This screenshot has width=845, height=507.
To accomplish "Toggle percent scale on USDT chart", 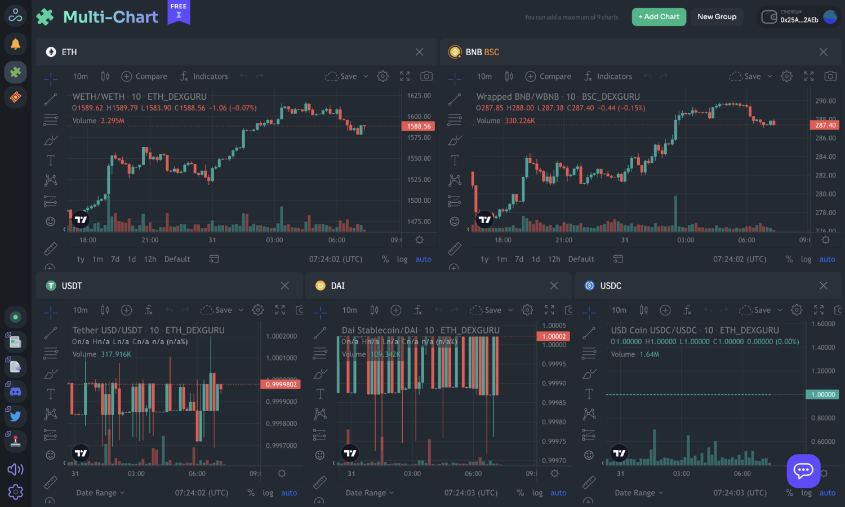I will coord(251,493).
